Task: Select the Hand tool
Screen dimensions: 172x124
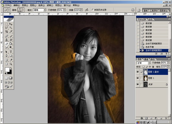Action: pos(7,64)
